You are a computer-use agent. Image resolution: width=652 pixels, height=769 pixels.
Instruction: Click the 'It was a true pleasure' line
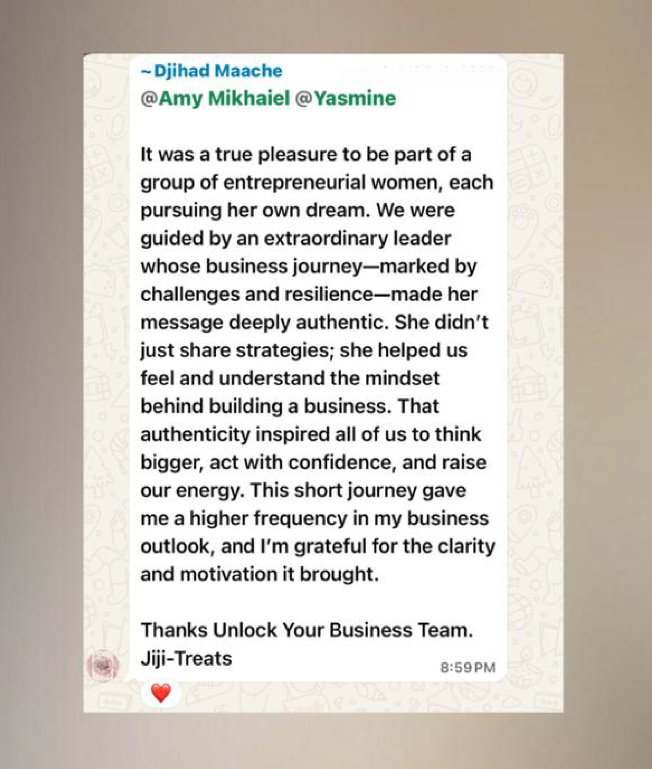[x=305, y=155]
